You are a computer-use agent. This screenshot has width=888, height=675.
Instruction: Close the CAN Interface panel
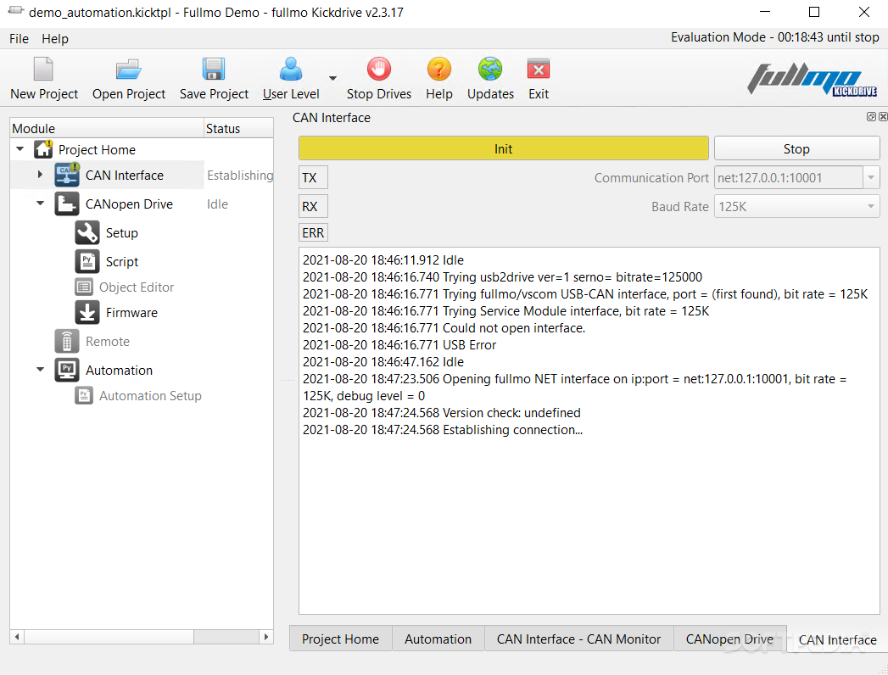pos(883,117)
